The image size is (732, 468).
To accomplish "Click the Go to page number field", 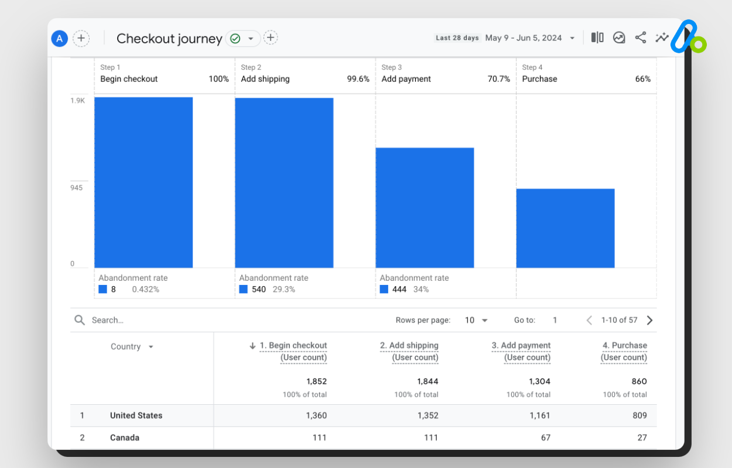I will click(x=555, y=320).
